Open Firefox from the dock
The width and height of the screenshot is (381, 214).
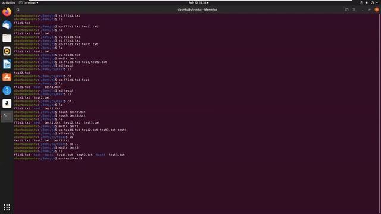tap(7, 12)
